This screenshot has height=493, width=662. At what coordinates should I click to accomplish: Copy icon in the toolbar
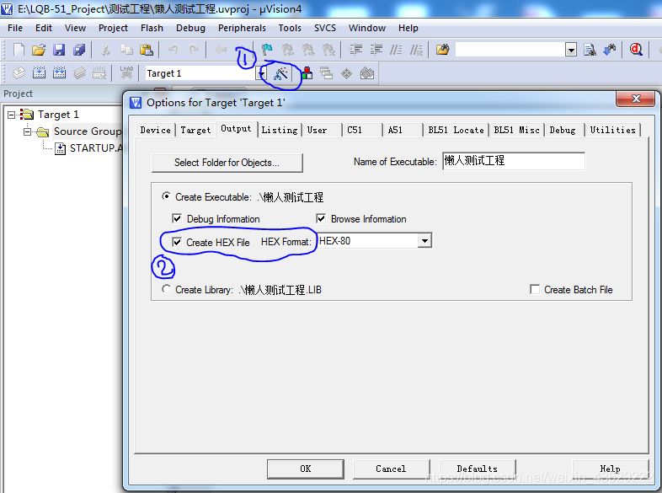click(x=126, y=50)
